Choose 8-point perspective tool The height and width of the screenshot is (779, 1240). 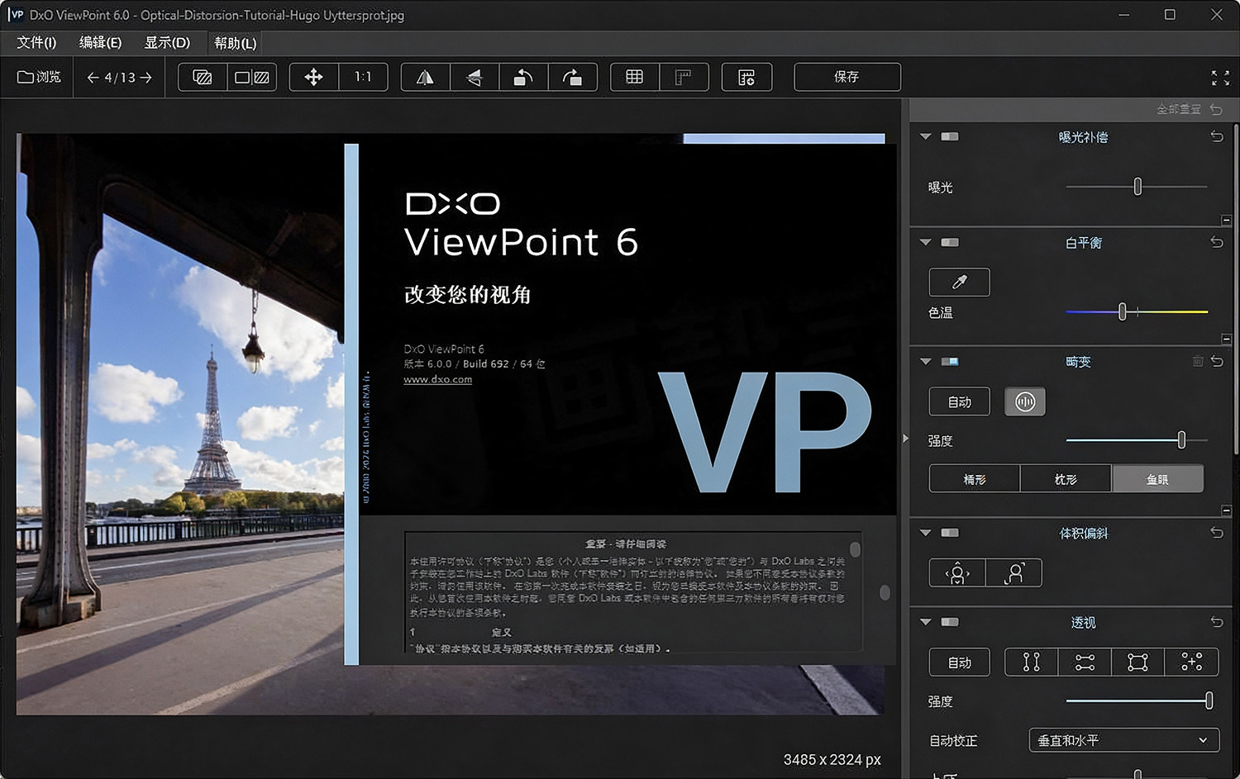1191,662
